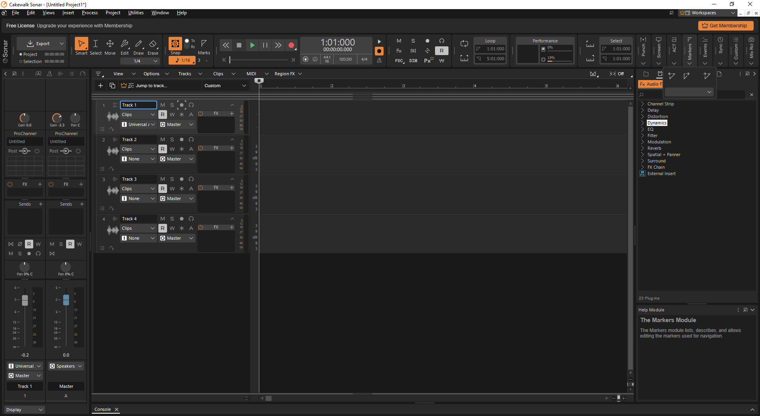Viewport: 760px width, 416px height.
Task: Open the 1/4 snap resolution dropdown
Action: pos(140,61)
